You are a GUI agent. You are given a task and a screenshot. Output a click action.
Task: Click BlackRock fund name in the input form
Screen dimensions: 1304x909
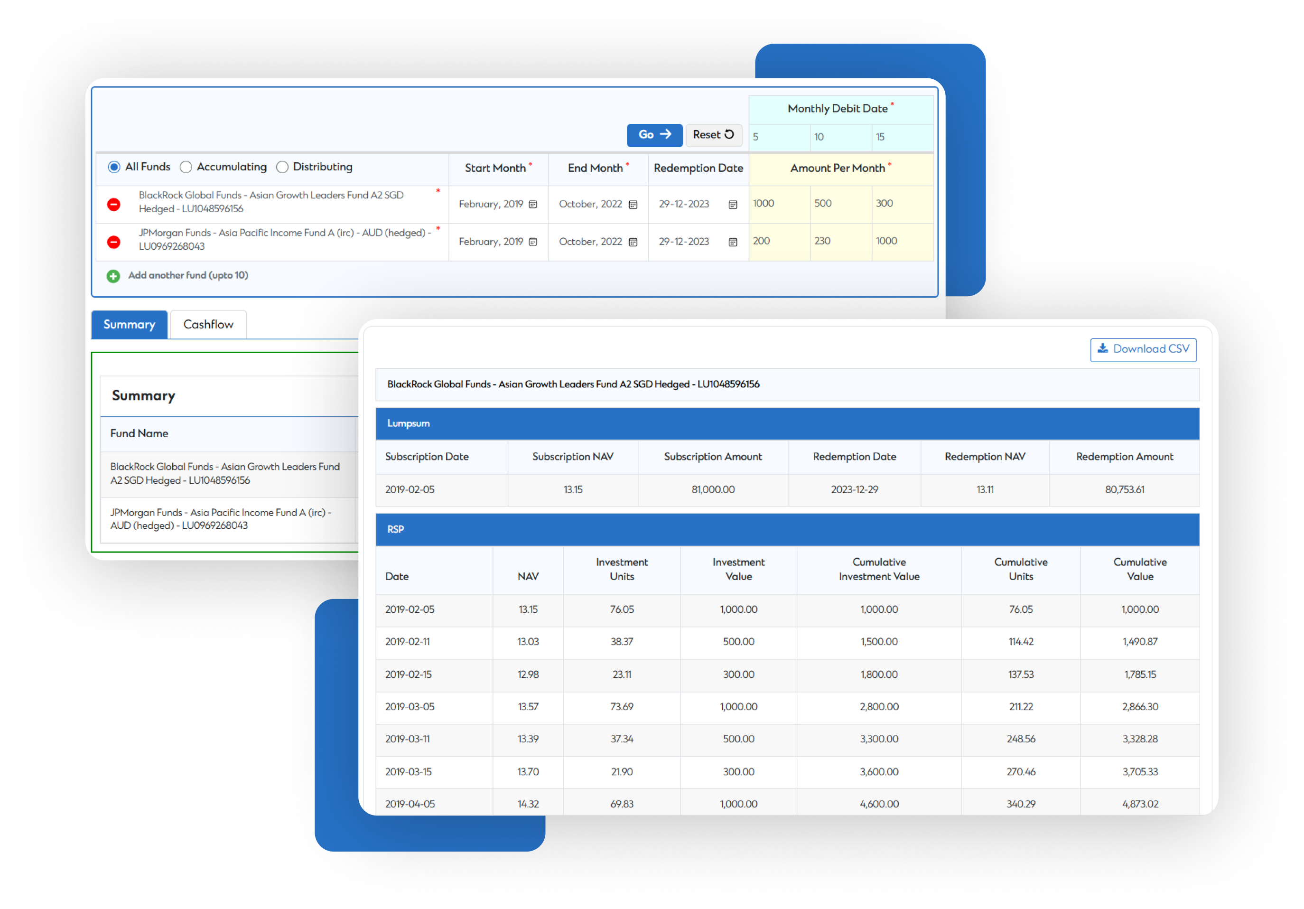pyautogui.click(x=271, y=202)
